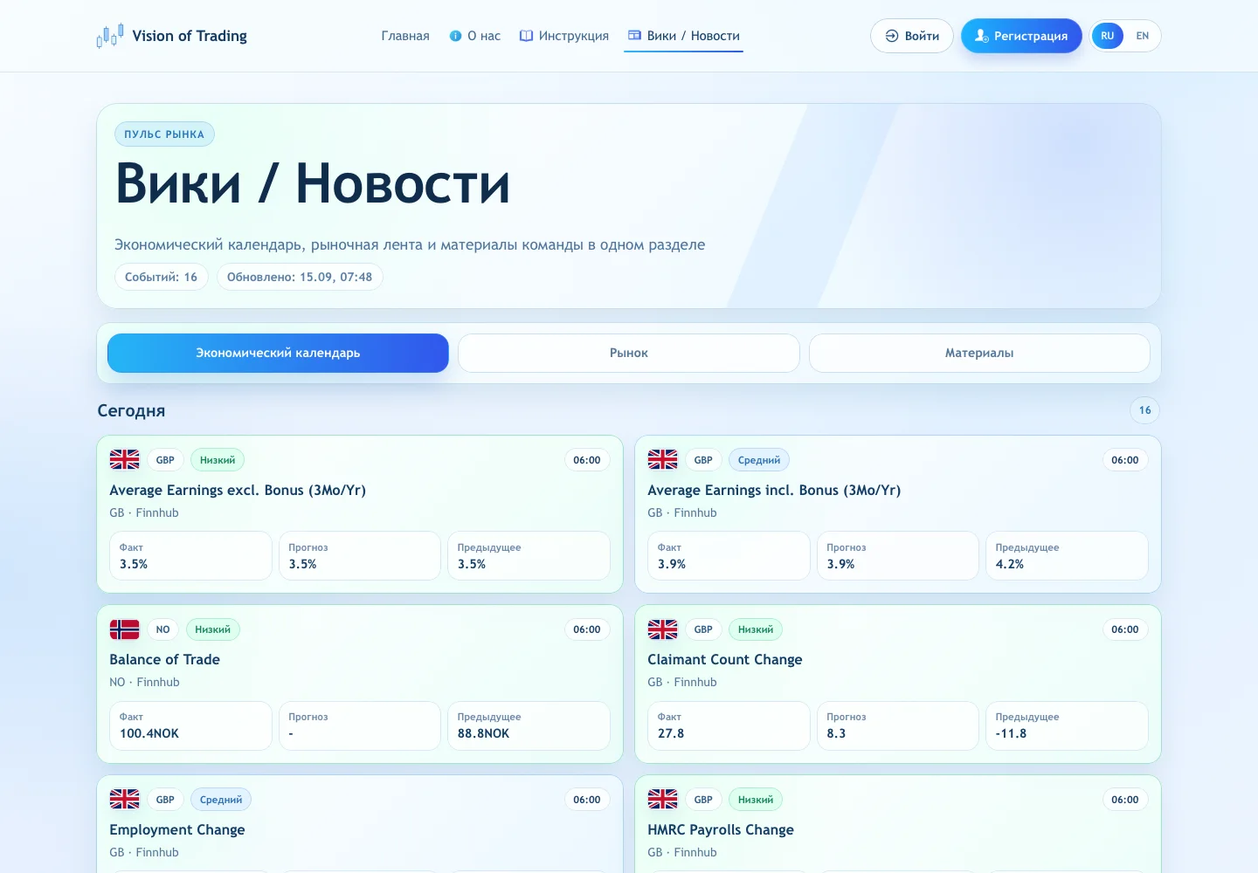Click the news icon beside Вики / Новости
Screen dimensions: 1258x873
click(634, 35)
